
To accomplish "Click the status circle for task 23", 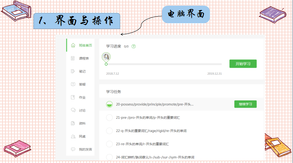I will pyautogui.click(x=109, y=144).
